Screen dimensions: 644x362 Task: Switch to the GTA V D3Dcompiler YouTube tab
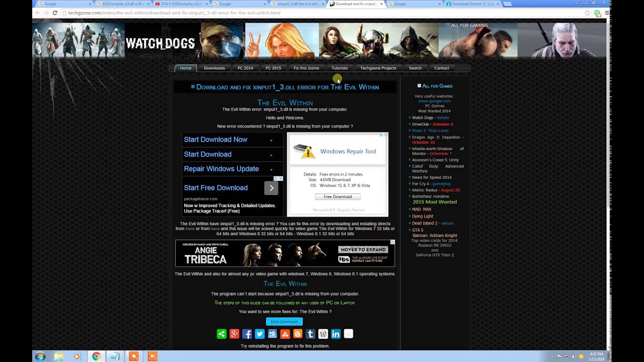point(181,4)
